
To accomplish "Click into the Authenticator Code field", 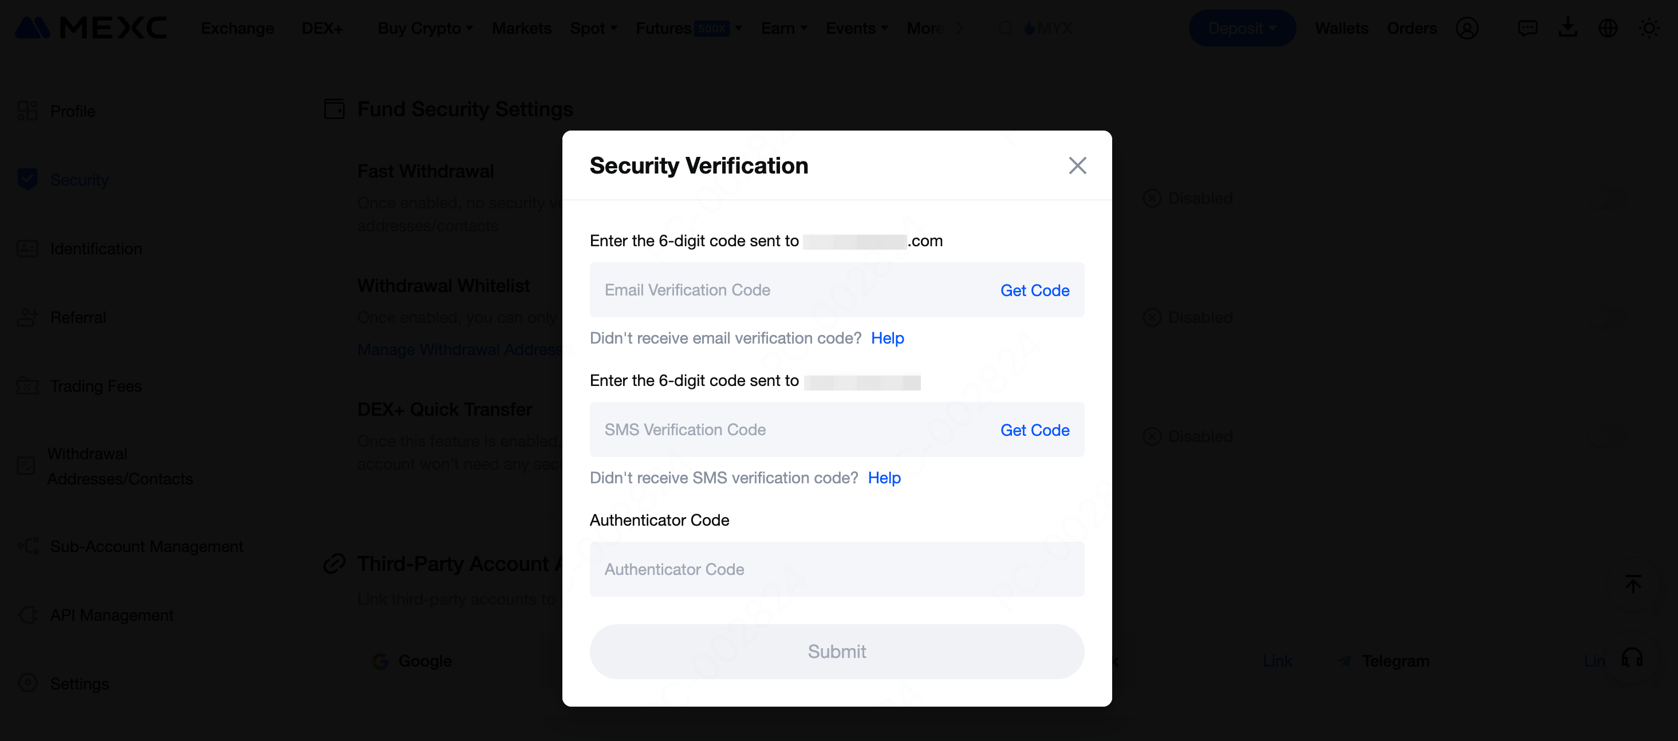I will (836, 570).
